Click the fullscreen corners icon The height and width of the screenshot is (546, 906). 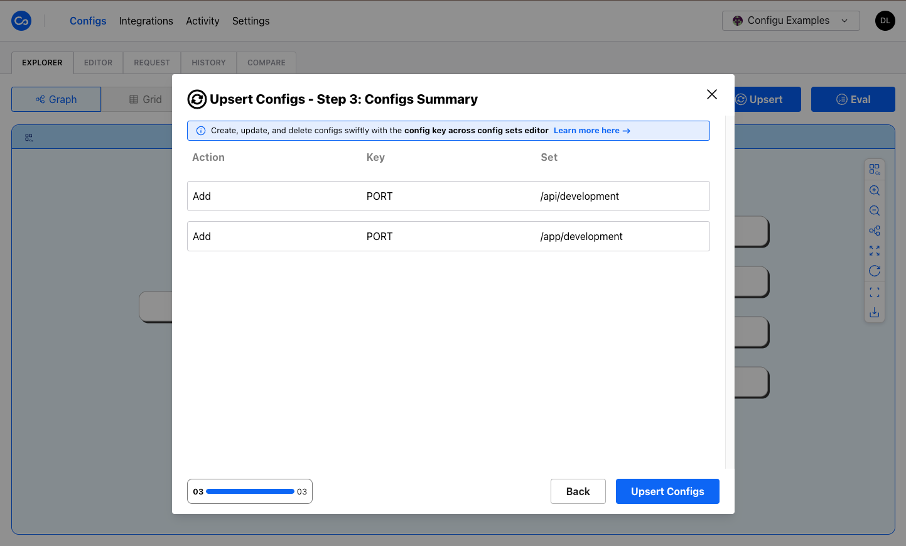coord(875,292)
